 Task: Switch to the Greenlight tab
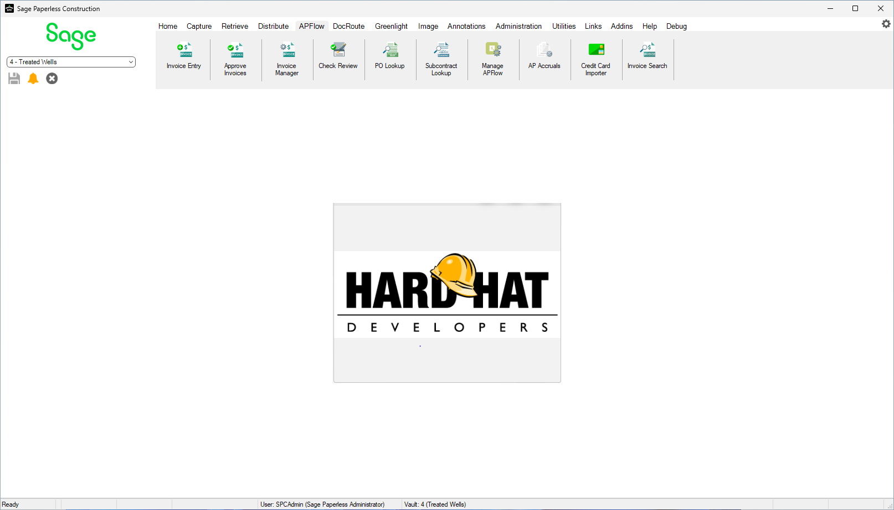391,26
